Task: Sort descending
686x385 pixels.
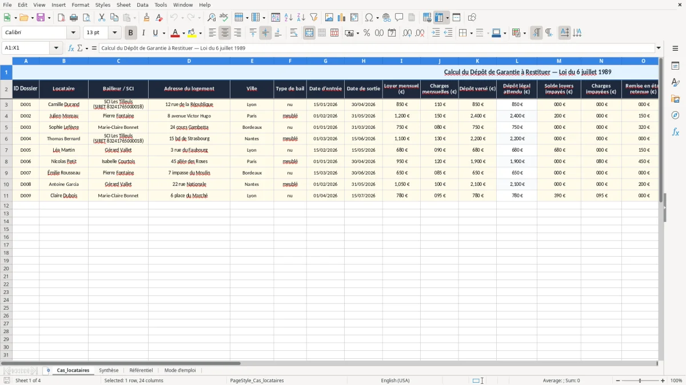Action: 301,18
